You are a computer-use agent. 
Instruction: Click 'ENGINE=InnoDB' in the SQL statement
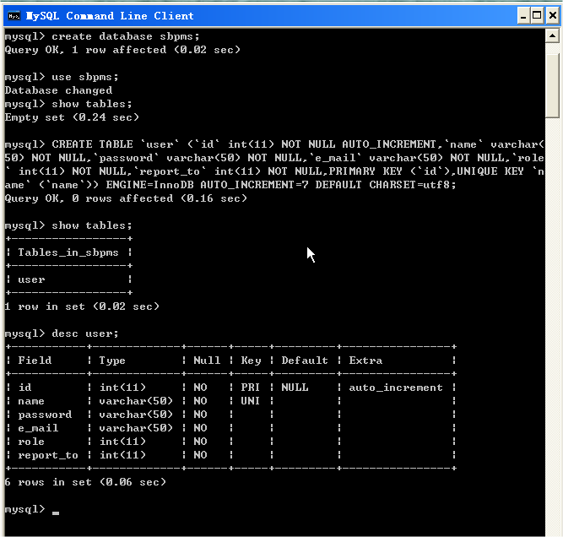(x=149, y=185)
